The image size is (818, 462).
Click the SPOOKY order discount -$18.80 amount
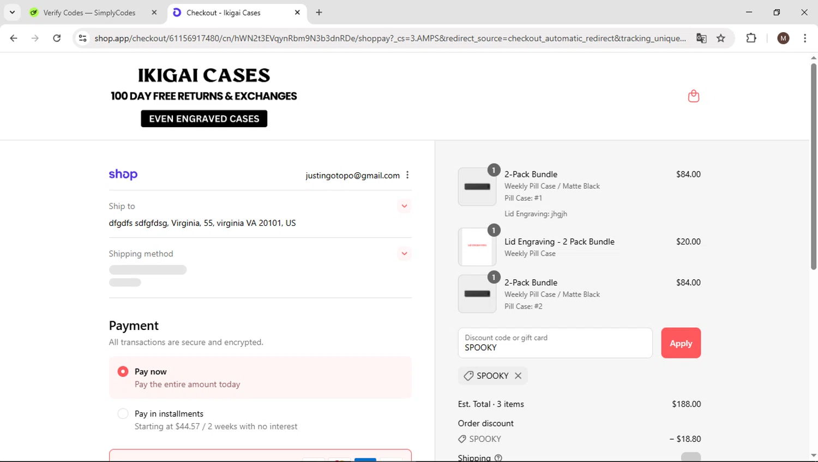coord(685,439)
